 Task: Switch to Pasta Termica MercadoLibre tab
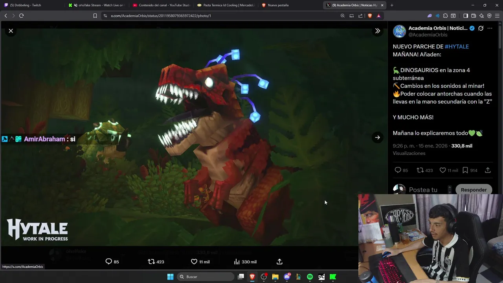pos(226,5)
